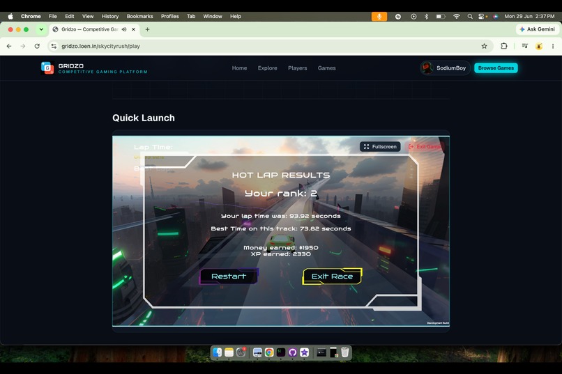Click the Gridzo logo icon
Viewport: 562px width, 374px height.
[x=47, y=68]
